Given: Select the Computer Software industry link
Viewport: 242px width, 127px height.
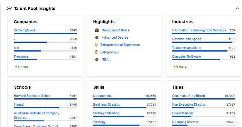Looking at the screenshot, I should [x=186, y=56].
